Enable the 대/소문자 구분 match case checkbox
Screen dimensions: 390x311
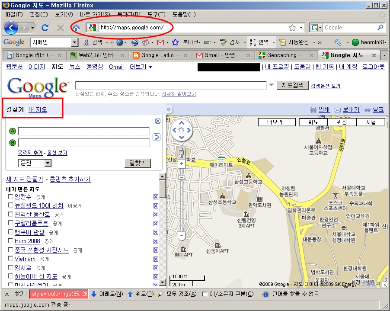(205, 294)
